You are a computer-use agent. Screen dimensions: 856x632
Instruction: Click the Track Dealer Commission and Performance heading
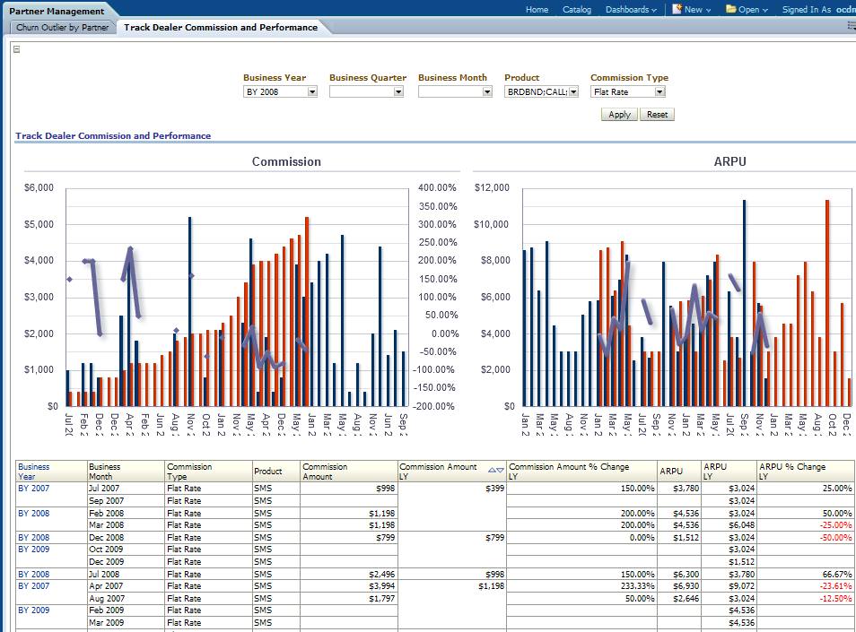click(113, 135)
